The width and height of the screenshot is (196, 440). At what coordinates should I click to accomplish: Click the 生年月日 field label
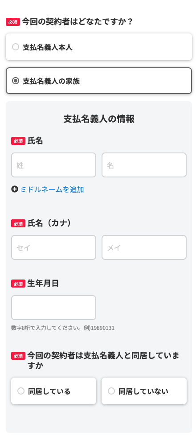pos(43,284)
